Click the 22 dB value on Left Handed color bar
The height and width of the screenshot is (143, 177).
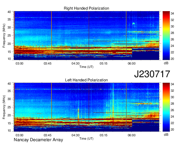172,123
